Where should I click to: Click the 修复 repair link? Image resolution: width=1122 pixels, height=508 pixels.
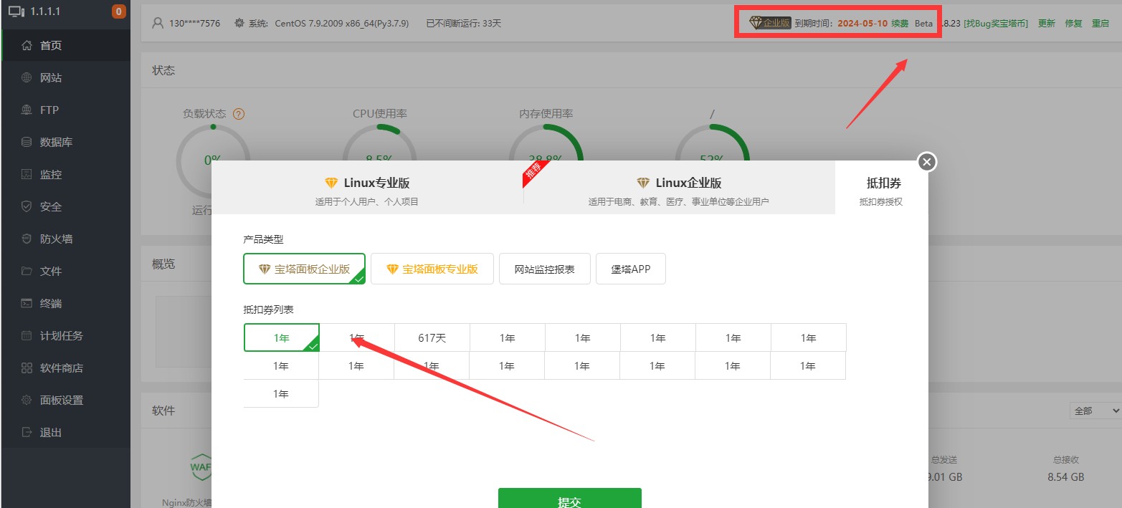1074,23
